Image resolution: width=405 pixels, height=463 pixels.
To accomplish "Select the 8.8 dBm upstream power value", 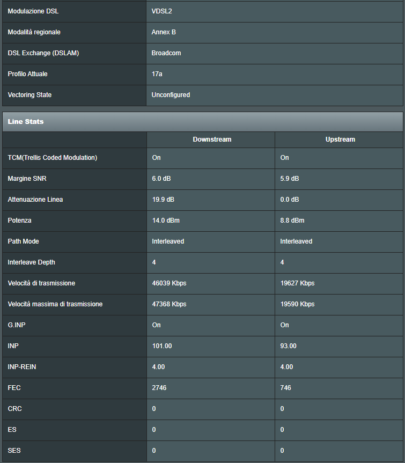I will point(293,221).
